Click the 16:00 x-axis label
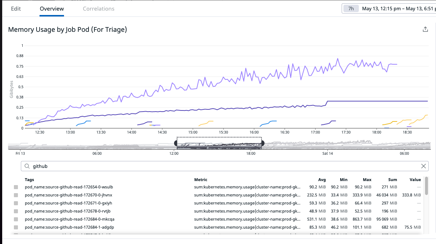Image resolution: width=436 pixels, height=244 pixels. point(254,132)
